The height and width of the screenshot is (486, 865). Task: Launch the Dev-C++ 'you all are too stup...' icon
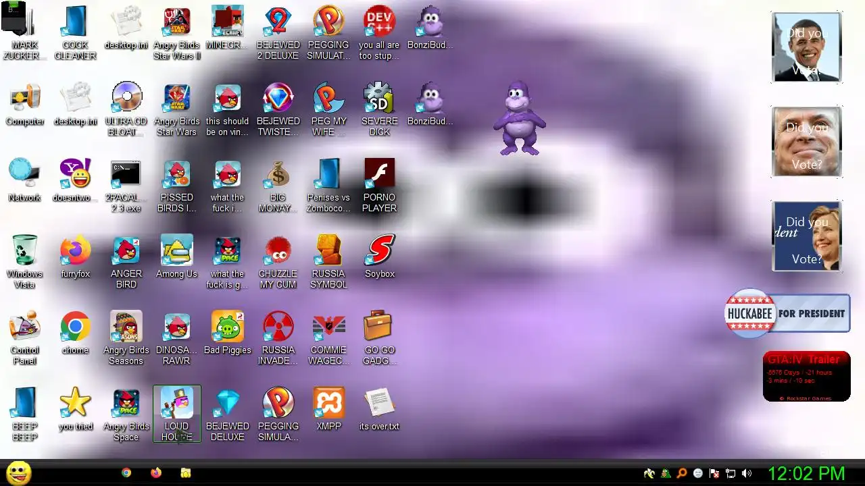[x=380, y=34]
